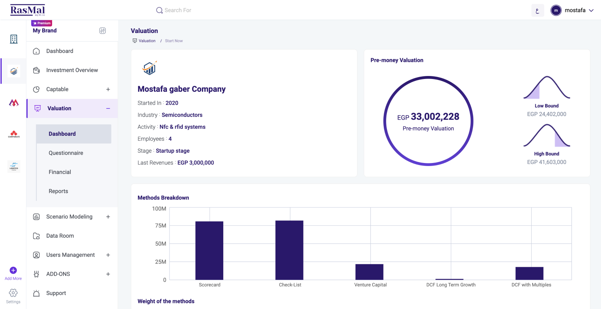Click the Check-List bar in chart
The width and height of the screenshot is (601, 309).
(x=289, y=250)
